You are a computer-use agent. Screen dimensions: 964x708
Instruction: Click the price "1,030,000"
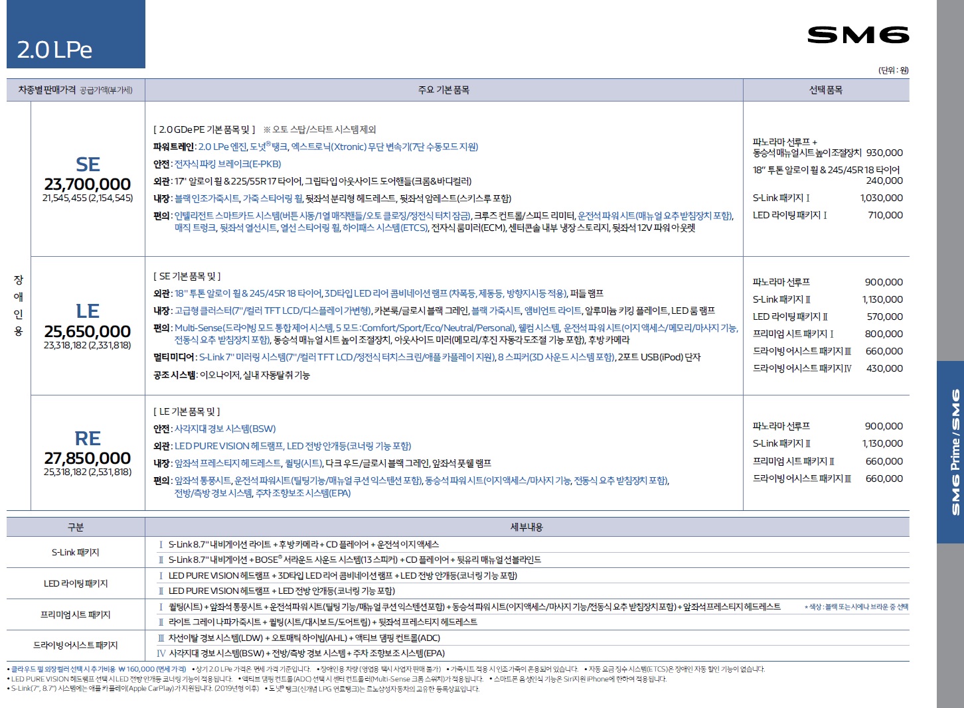point(882,198)
